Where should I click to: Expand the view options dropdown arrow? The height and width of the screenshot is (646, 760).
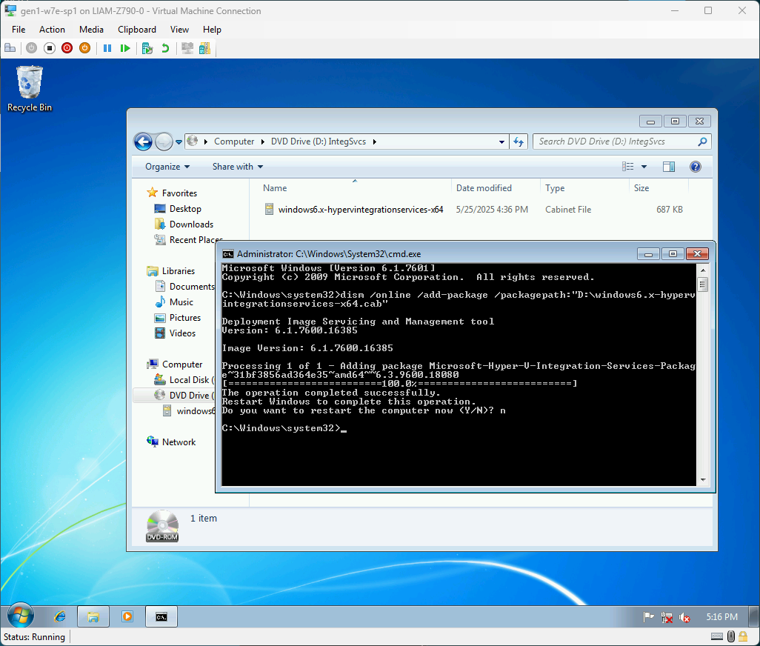(x=644, y=167)
